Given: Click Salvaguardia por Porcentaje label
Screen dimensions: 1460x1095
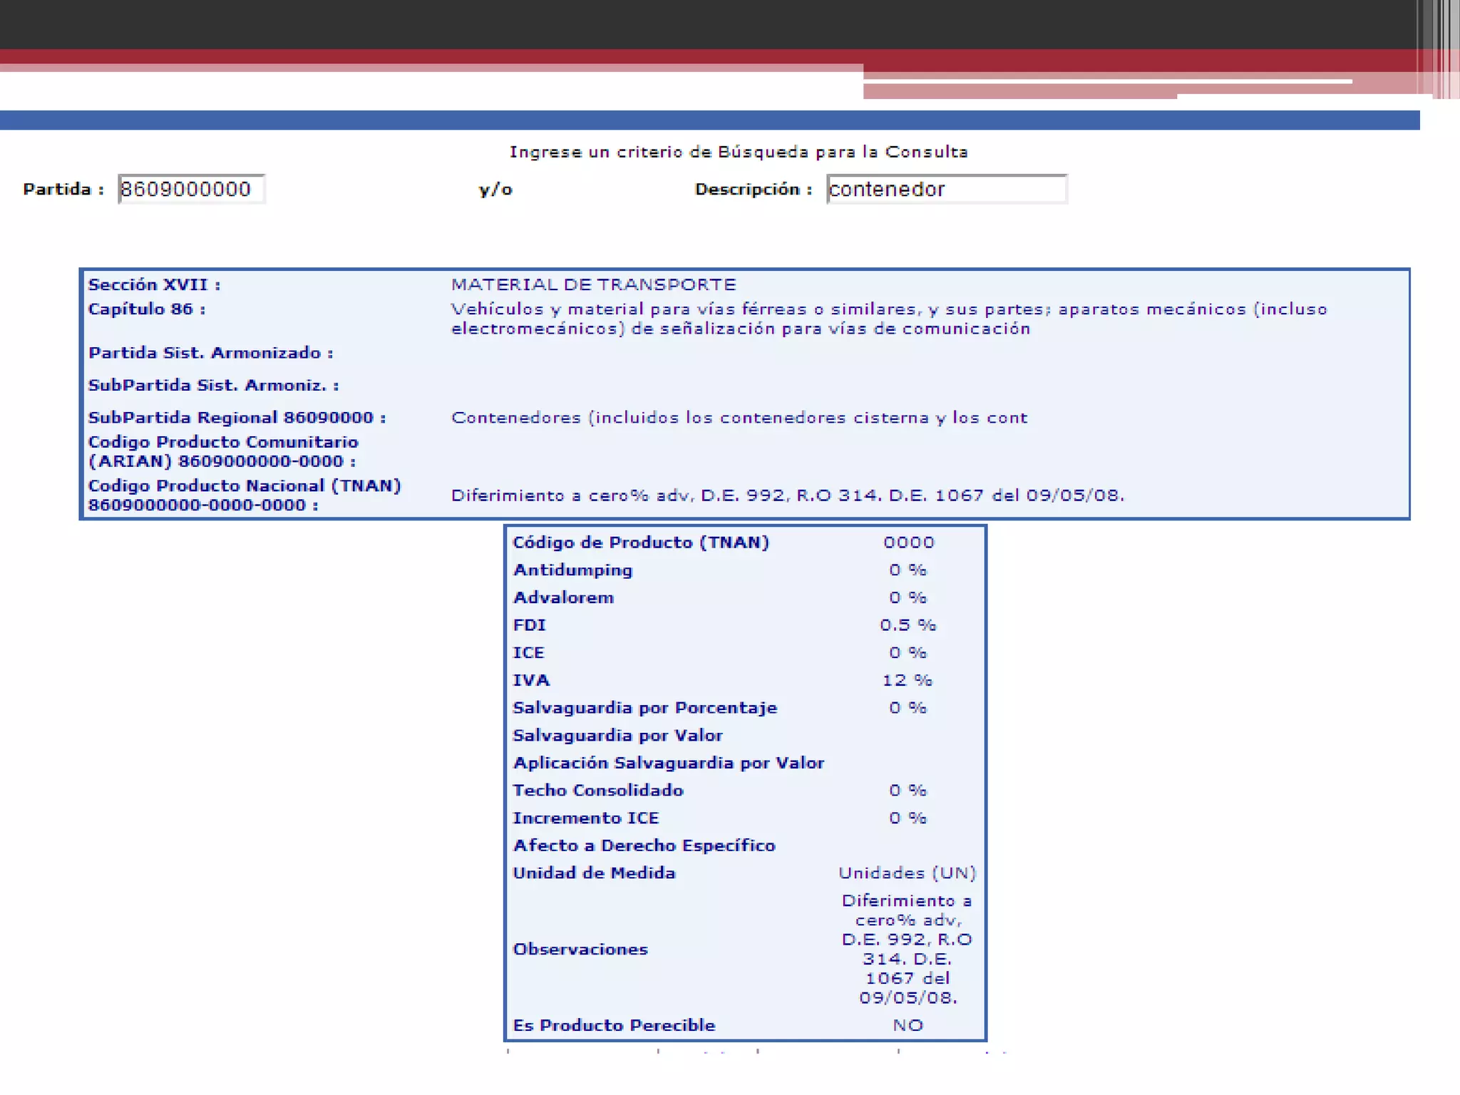Looking at the screenshot, I should [x=644, y=707].
